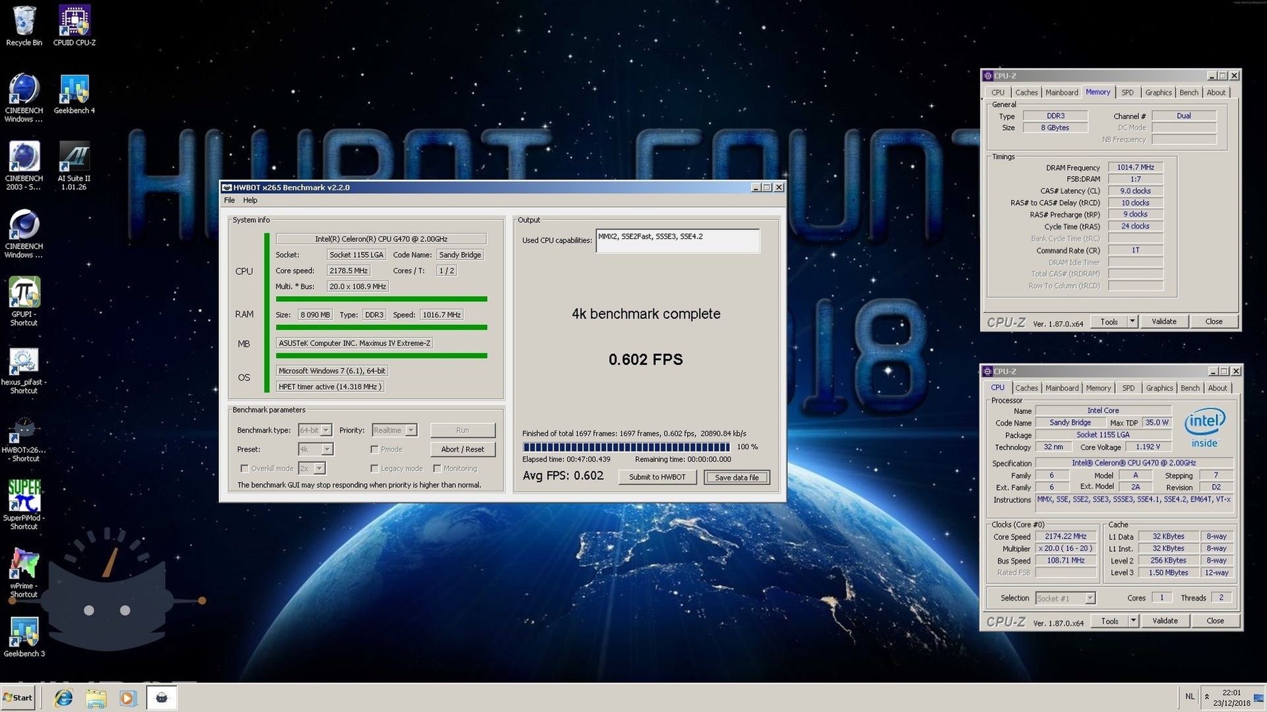
Task: Select the CINEBENCH Windows icon beside Geekbench 4
Action: [24, 98]
